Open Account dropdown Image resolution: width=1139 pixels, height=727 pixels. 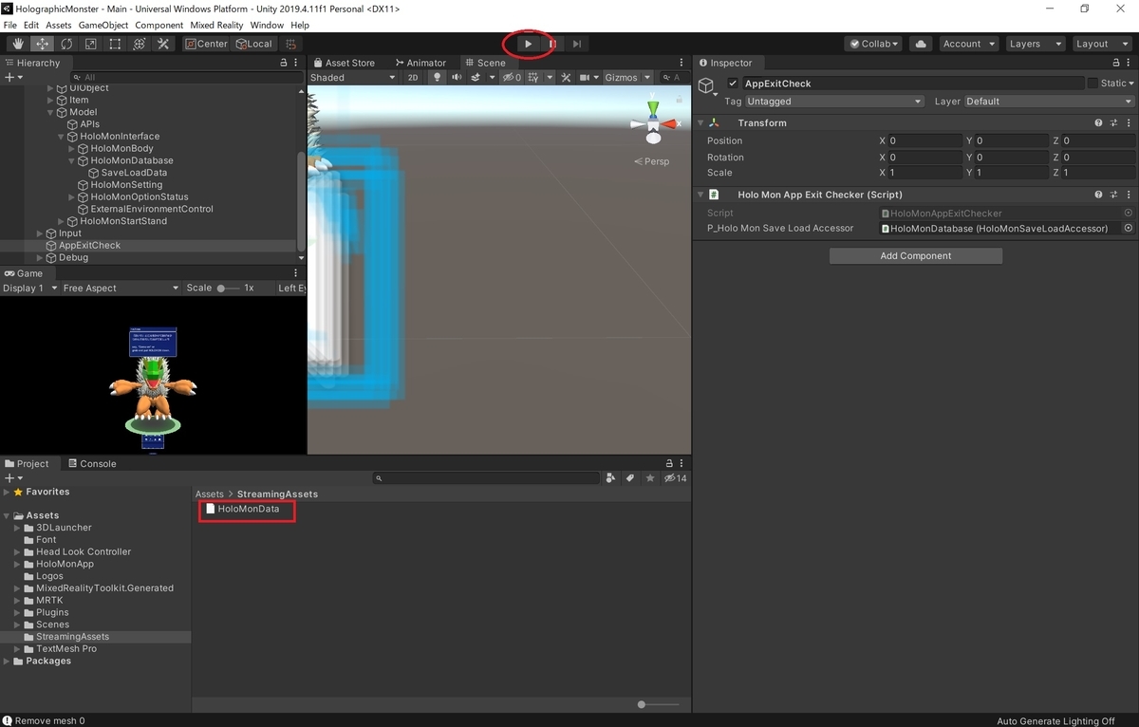pyautogui.click(x=968, y=44)
